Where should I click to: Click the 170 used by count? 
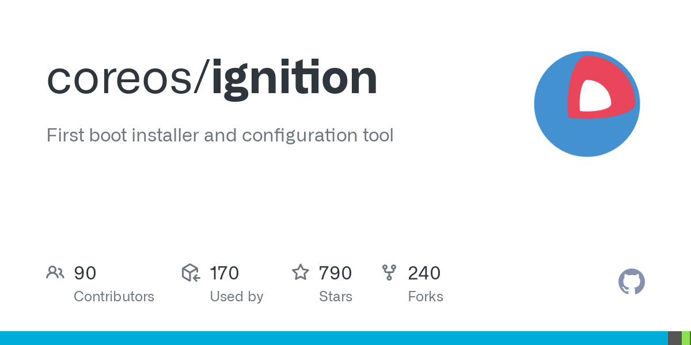pyautogui.click(x=225, y=273)
